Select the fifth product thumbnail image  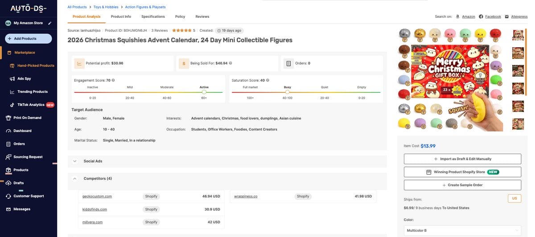[x=518, y=106]
